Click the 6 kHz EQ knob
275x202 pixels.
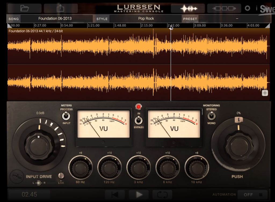click(x=167, y=167)
